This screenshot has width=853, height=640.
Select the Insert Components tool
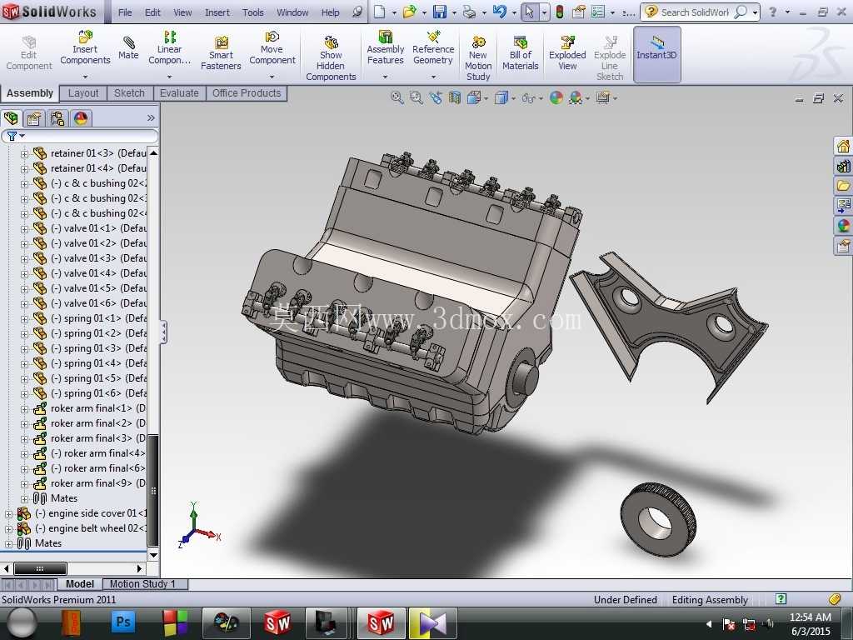[x=85, y=48]
